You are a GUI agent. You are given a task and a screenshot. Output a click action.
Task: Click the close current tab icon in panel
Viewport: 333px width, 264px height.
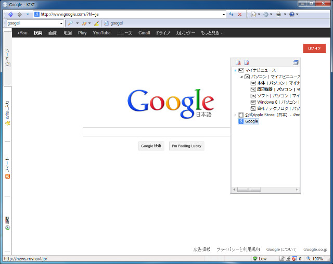(238, 62)
